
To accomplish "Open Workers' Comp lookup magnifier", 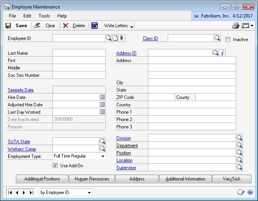I will (x=102, y=149).
